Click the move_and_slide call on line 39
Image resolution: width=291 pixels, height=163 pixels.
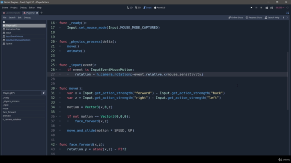81,130
